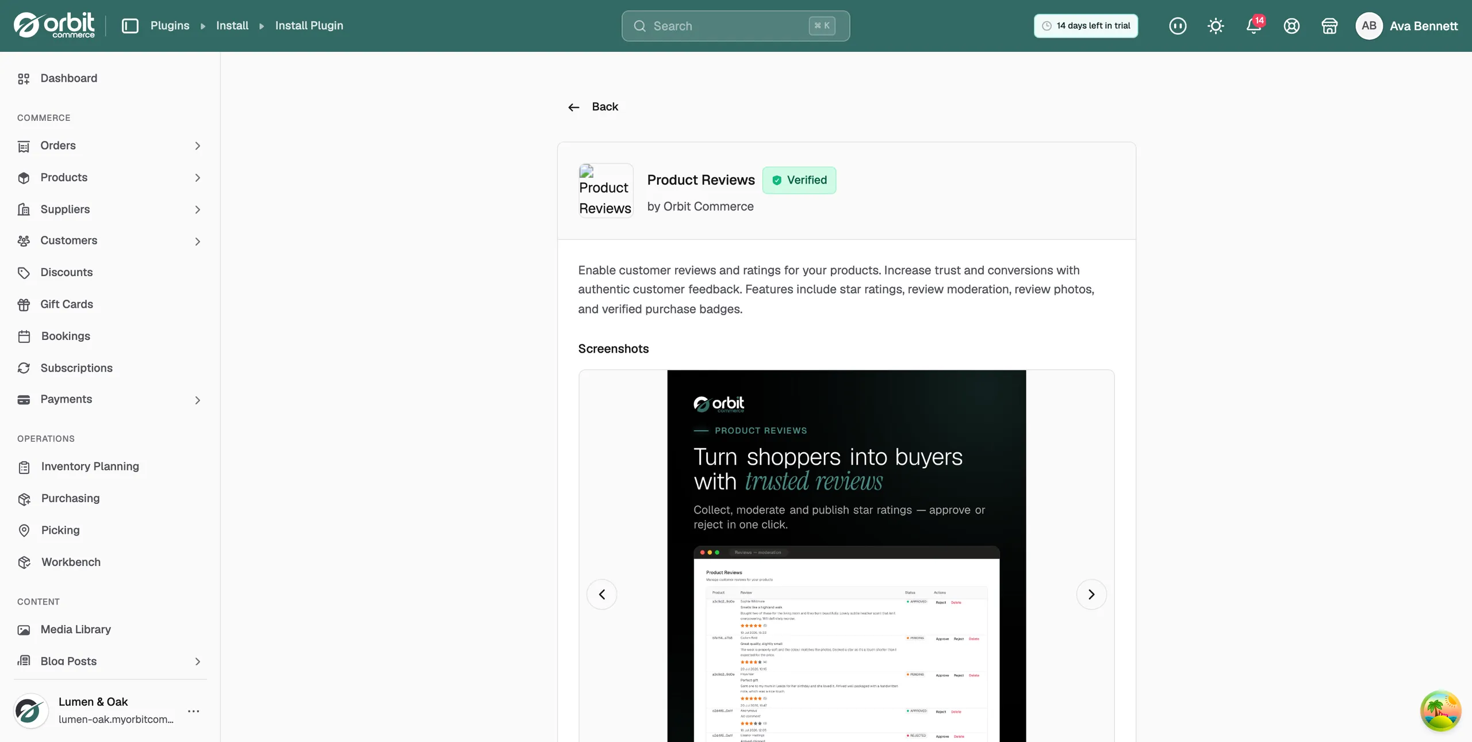Viewport: 1472px width, 742px height.
Task: Click the Dashboard grid icon
Action: [x=24, y=79]
